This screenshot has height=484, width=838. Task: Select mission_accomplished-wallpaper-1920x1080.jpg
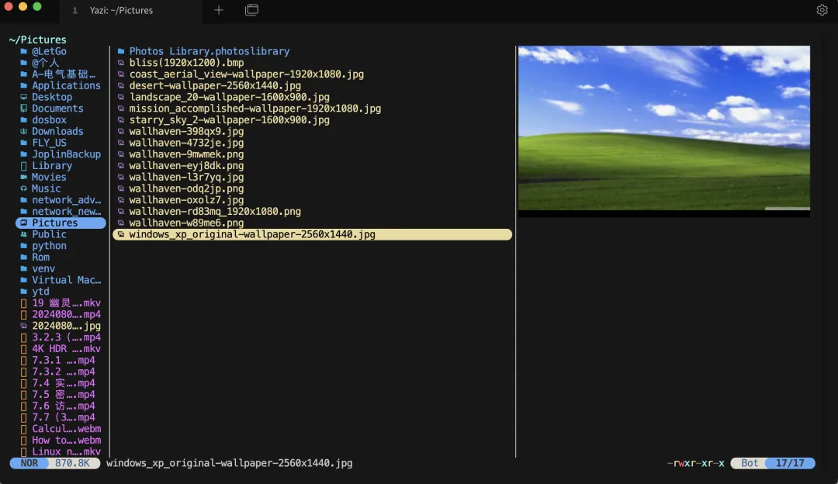pos(255,109)
